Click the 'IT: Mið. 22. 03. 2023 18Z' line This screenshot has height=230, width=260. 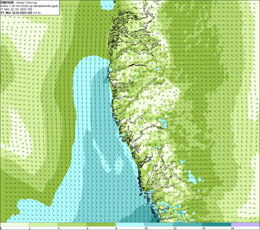point(16,9)
